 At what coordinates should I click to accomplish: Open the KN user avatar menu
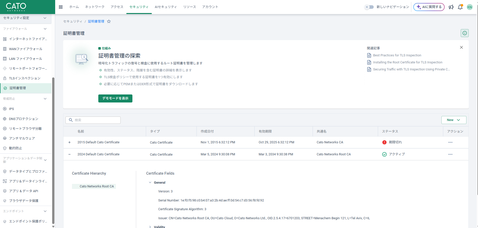tap(470, 7)
